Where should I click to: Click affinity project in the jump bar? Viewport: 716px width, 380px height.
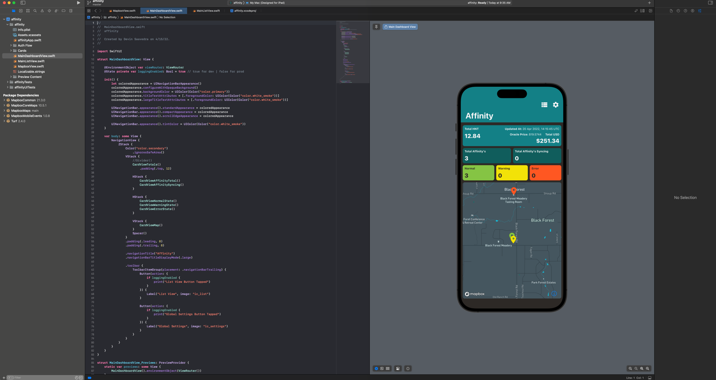pos(94,17)
